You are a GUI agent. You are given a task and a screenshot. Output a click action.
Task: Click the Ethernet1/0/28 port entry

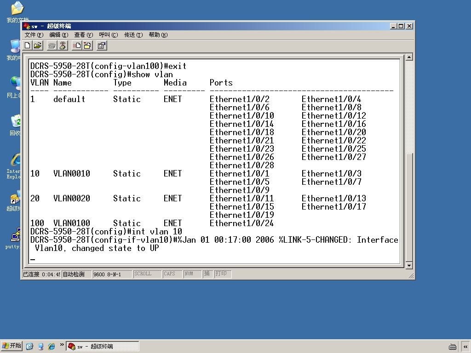242,165
